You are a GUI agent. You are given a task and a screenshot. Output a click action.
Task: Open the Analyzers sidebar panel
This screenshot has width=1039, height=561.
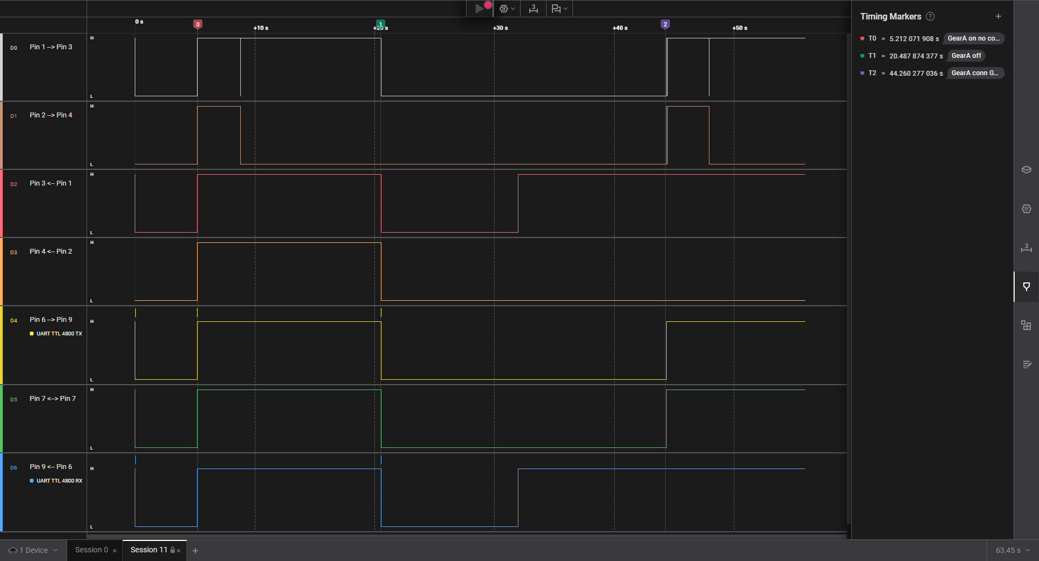click(1026, 209)
